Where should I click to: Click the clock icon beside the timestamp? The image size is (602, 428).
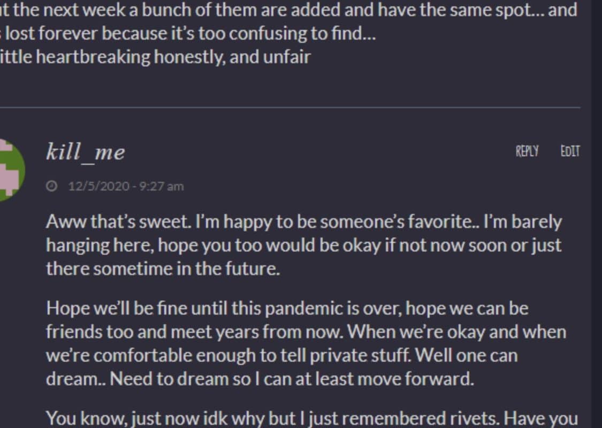point(52,186)
